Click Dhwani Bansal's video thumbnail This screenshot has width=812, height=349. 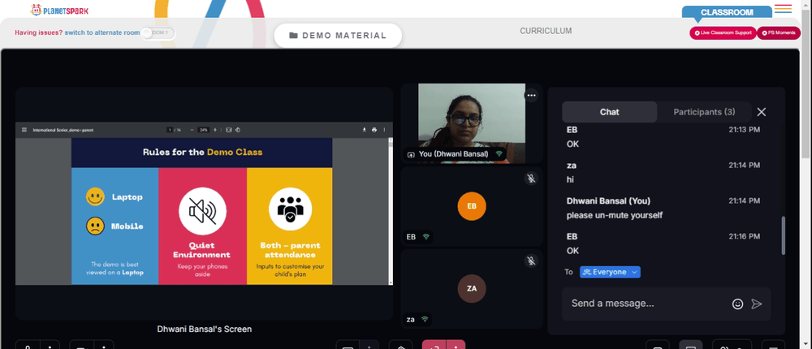pos(471,123)
